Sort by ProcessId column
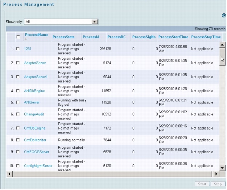 [x=91, y=37]
